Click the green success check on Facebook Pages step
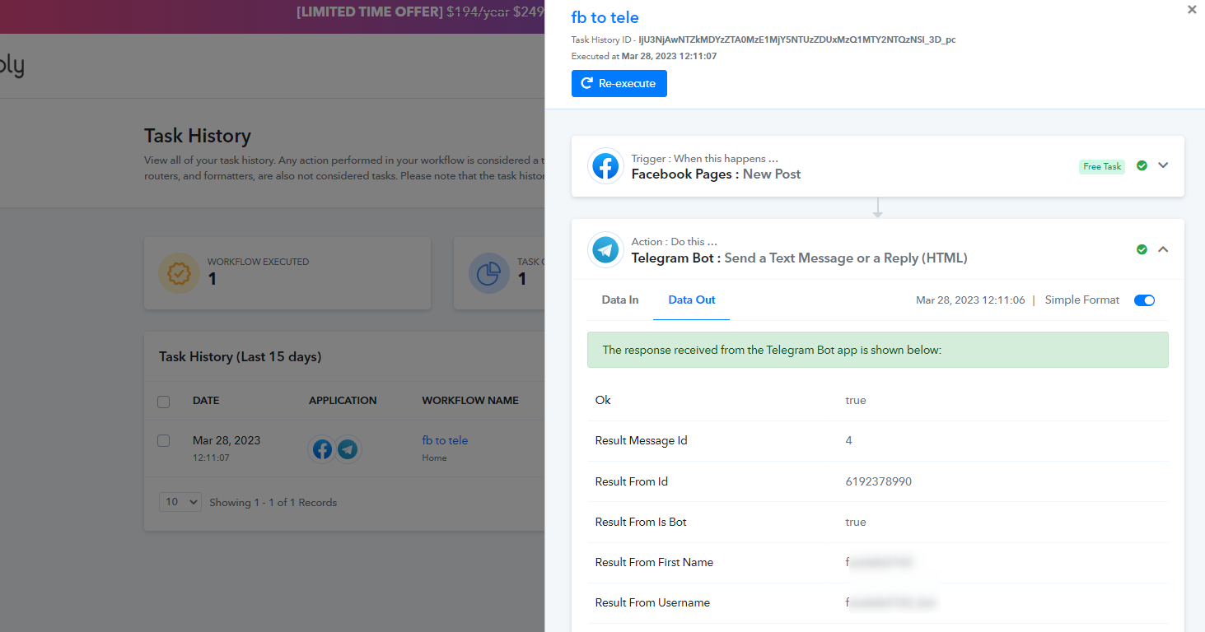The height and width of the screenshot is (632, 1205). point(1142,165)
